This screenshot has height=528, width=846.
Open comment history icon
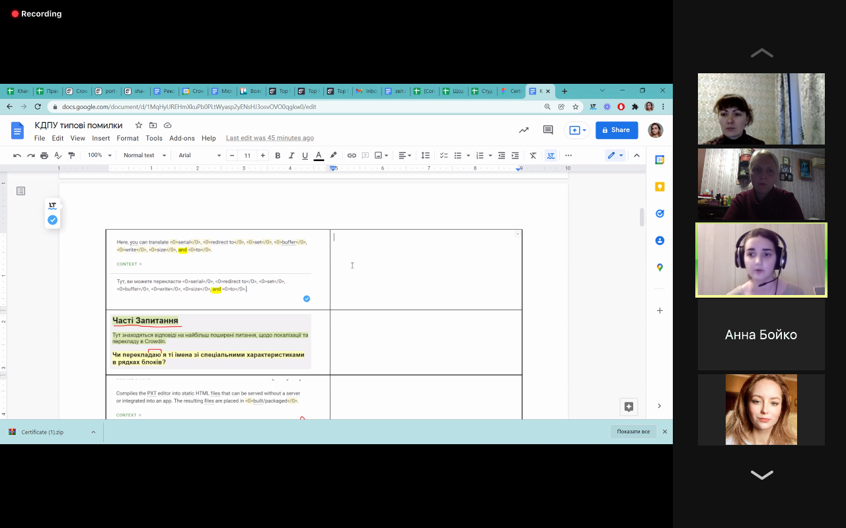coord(548,130)
